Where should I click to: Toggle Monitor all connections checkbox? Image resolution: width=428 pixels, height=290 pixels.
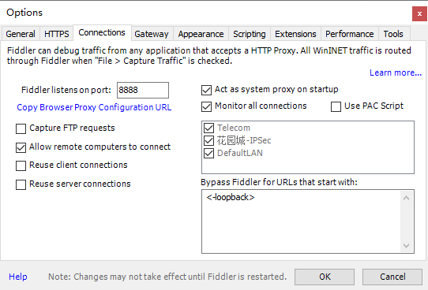point(206,106)
